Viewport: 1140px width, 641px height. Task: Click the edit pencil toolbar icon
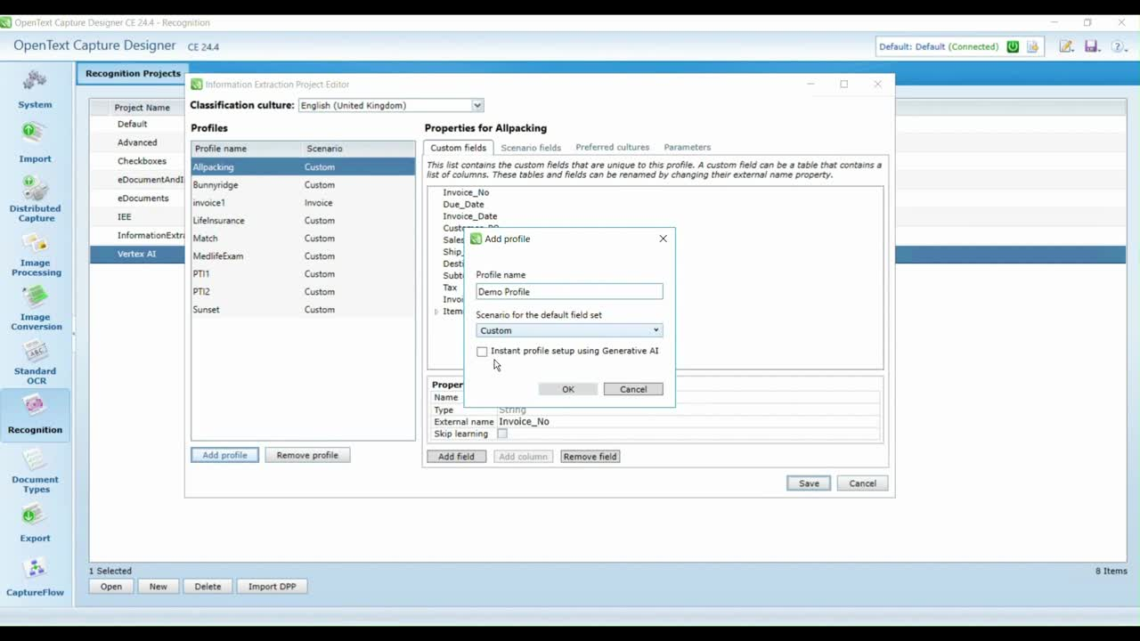point(1066,46)
